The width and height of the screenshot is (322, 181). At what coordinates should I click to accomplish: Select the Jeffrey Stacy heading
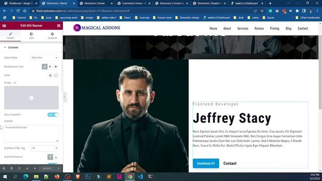coord(232,119)
